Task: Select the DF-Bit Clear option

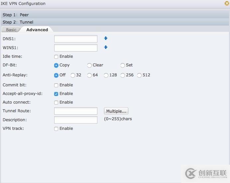Action: click(89, 65)
